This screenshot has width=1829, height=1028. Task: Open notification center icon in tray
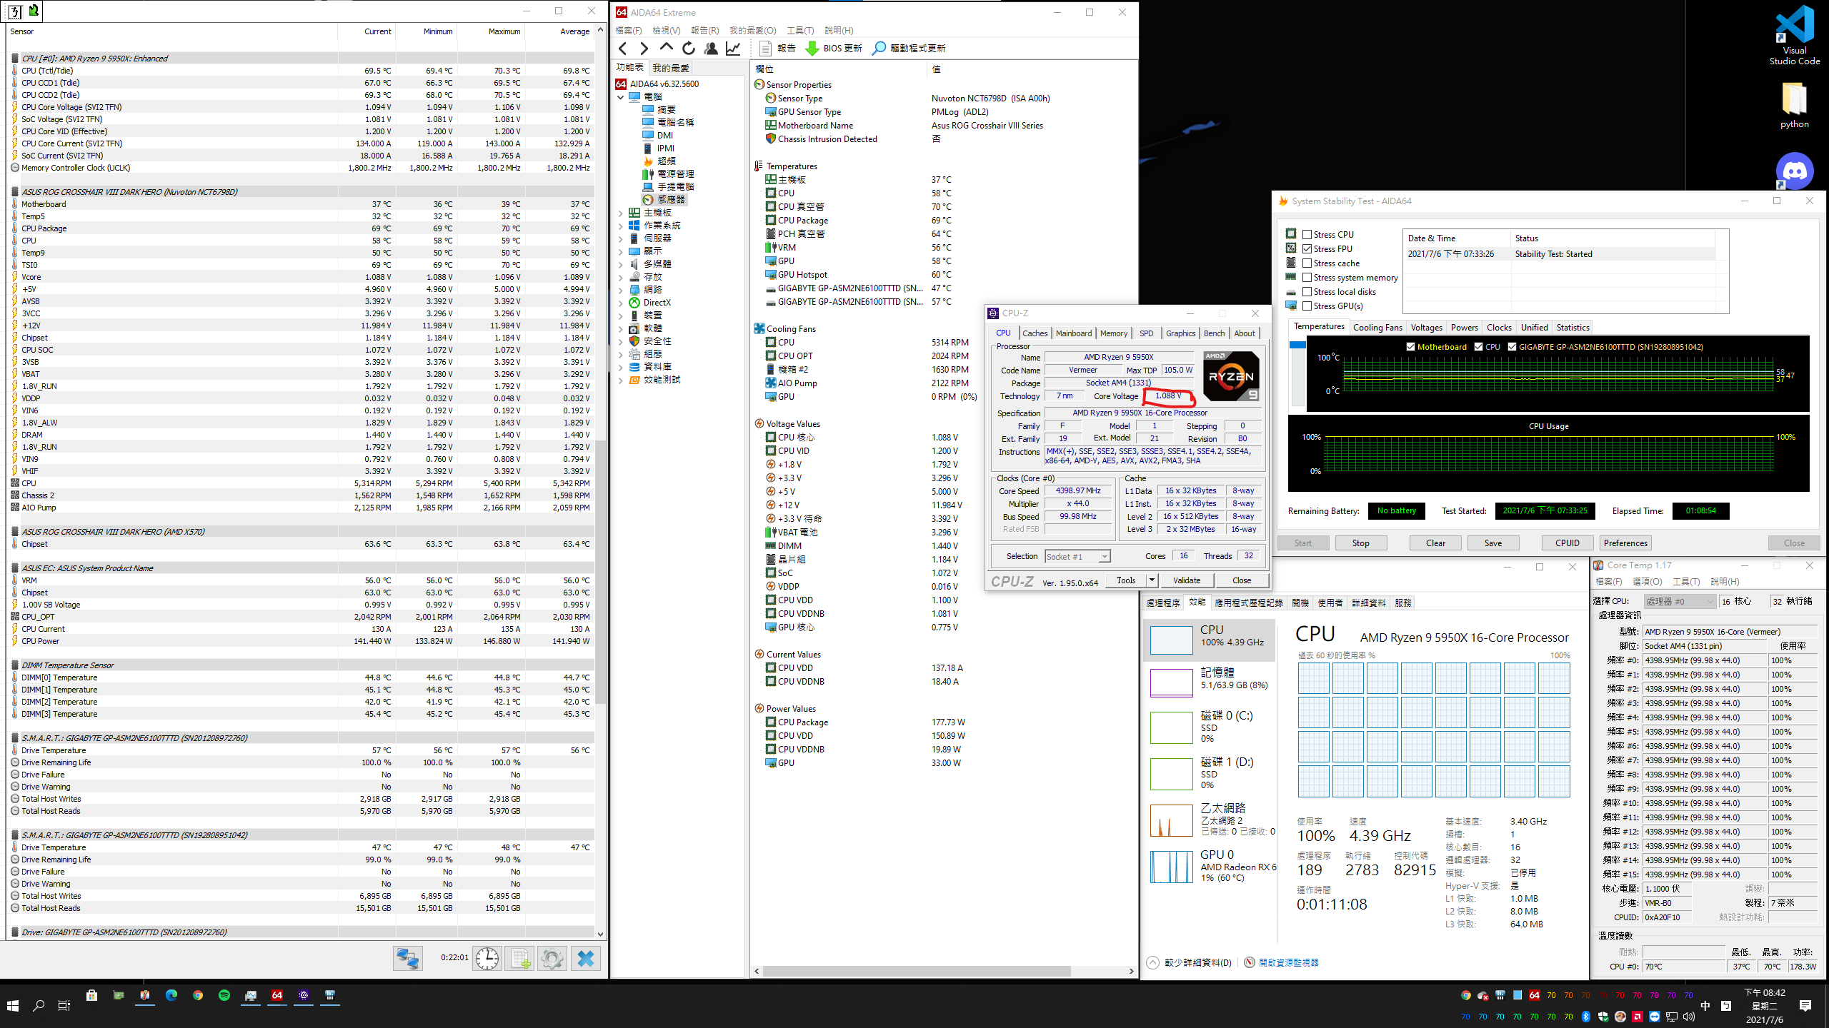pos(1805,1005)
